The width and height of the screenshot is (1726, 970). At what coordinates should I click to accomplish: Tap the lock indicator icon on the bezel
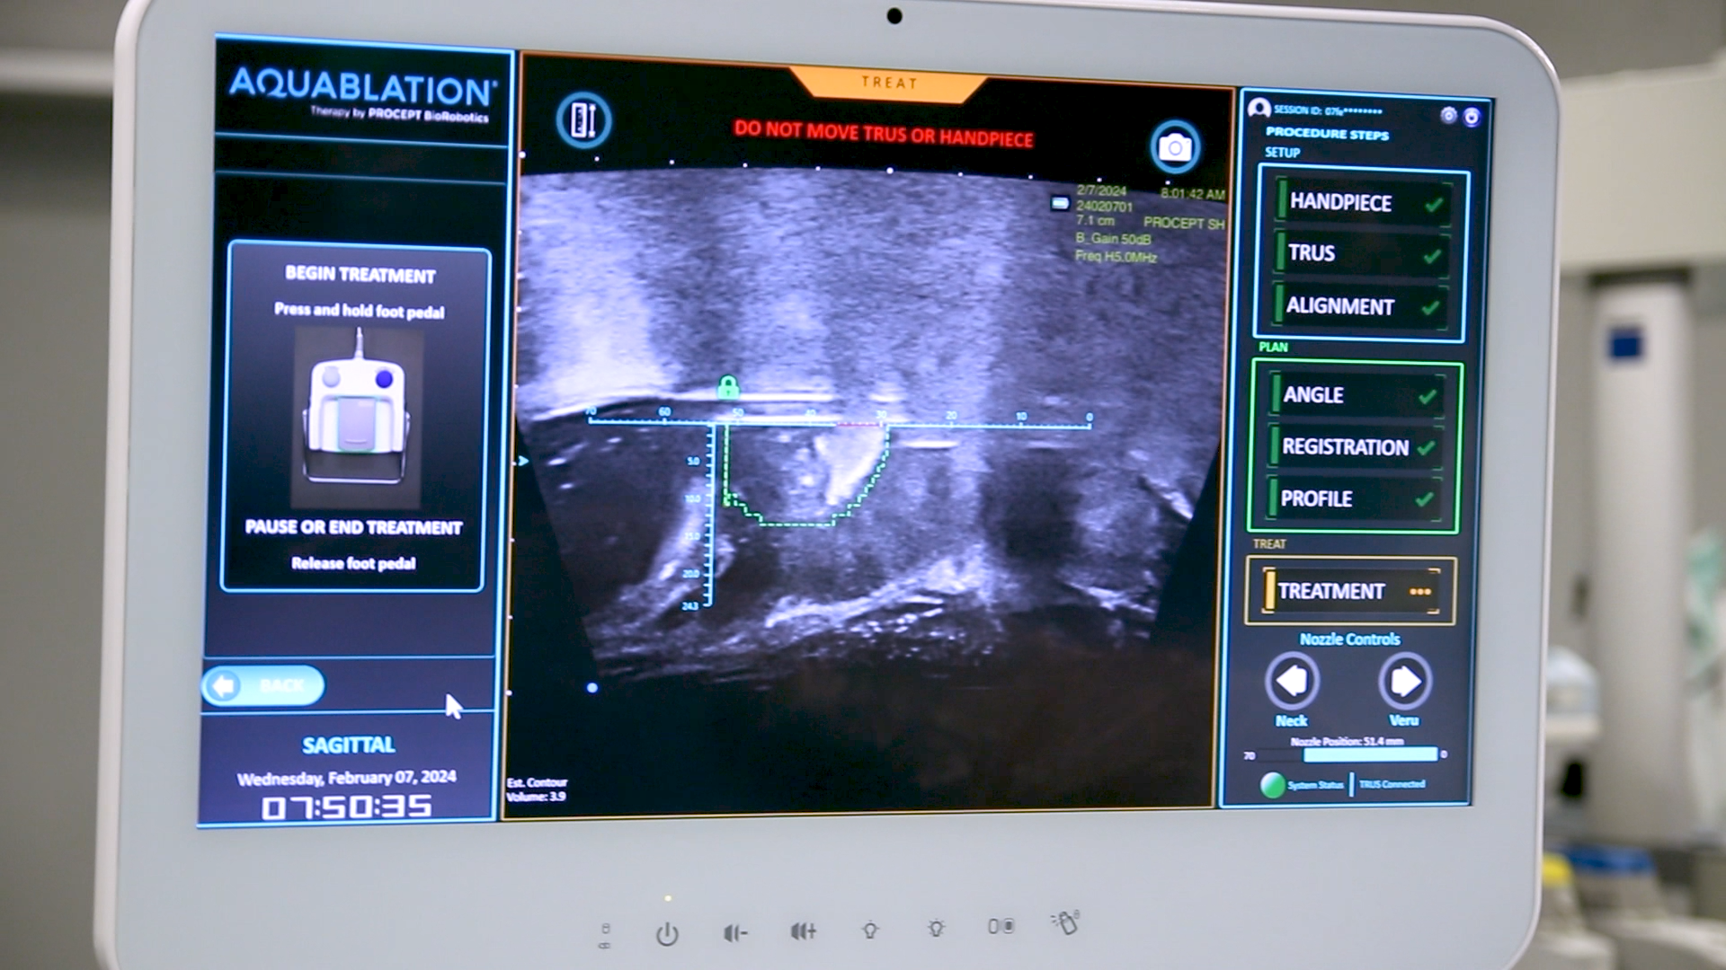[605, 935]
